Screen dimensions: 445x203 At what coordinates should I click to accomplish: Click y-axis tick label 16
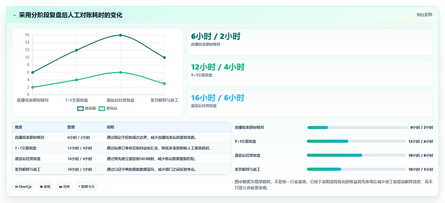coord(27,35)
